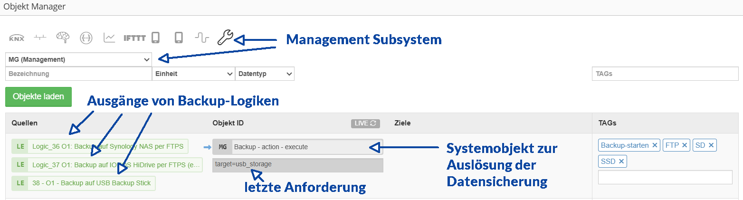Select the wrench Management subsystem icon

[225, 38]
